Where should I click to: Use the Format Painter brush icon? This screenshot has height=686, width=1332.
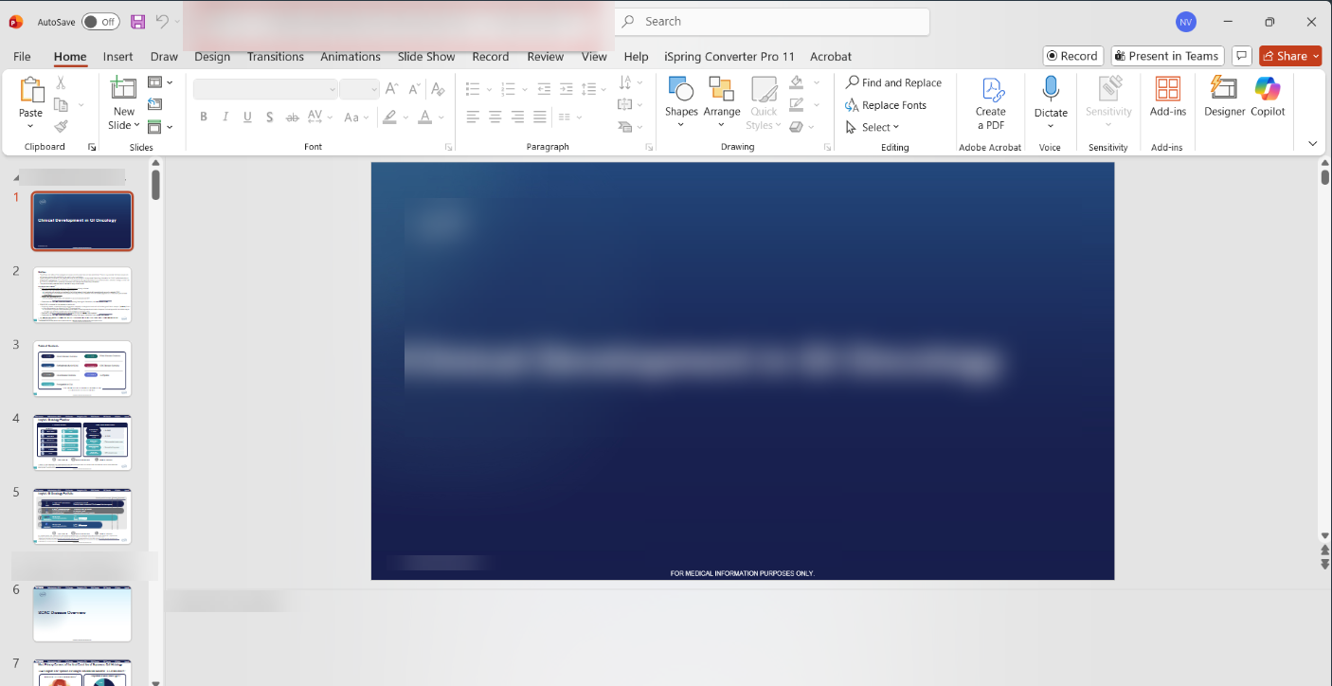click(x=61, y=126)
